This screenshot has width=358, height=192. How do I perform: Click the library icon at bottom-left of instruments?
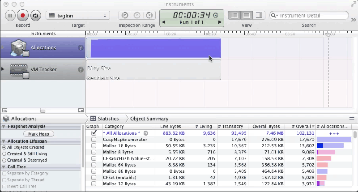tap(4, 110)
